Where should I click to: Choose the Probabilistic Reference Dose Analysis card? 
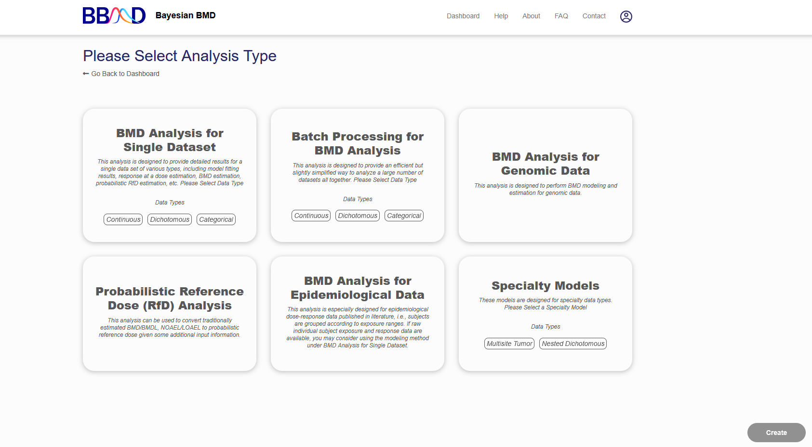coord(170,313)
